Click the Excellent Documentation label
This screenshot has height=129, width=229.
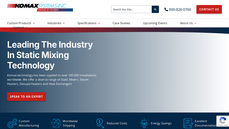(x=206, y=123)
